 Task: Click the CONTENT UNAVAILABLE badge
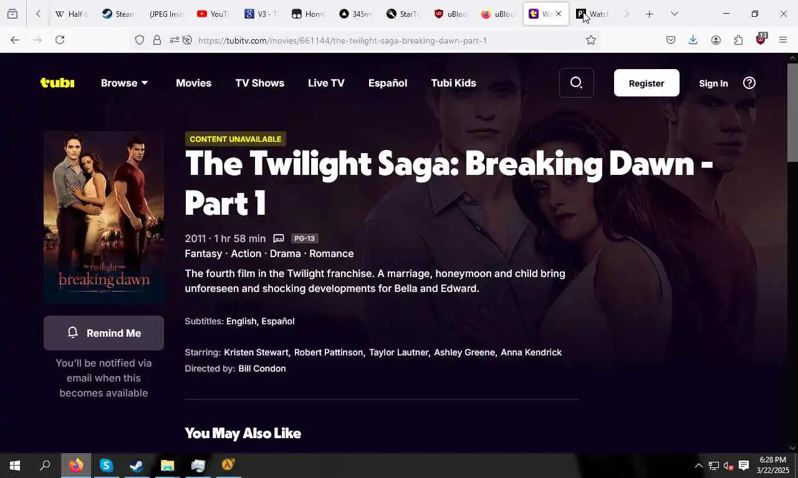[x=236, y=139]
